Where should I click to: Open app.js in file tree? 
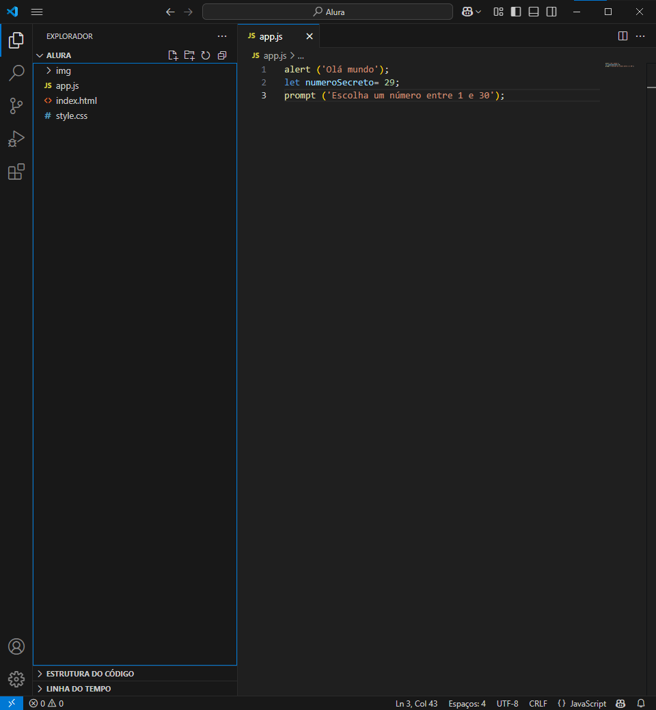click(x=135, y=85)
